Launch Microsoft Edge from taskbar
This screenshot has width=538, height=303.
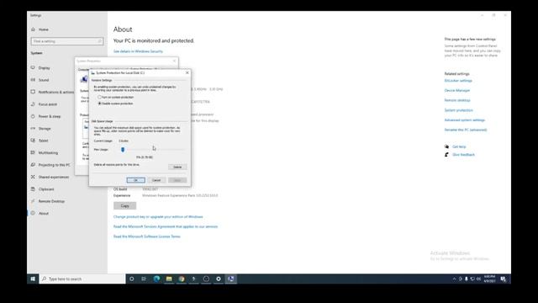click(x=156, y=279)
